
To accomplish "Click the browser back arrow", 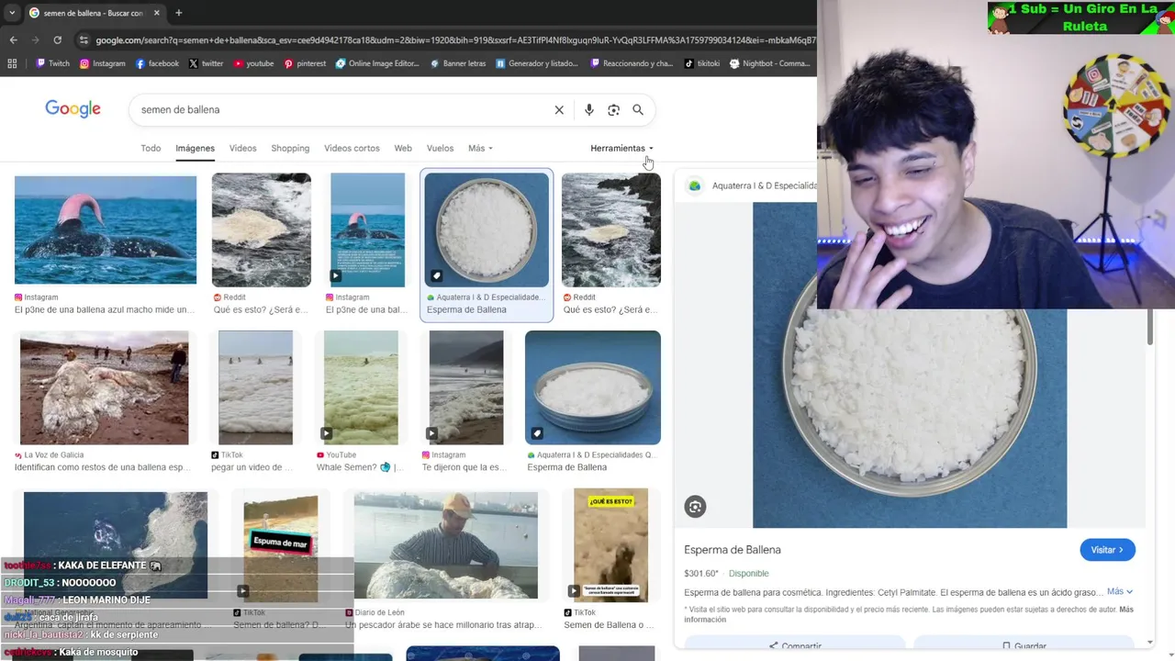I will [x=13, y=40].
